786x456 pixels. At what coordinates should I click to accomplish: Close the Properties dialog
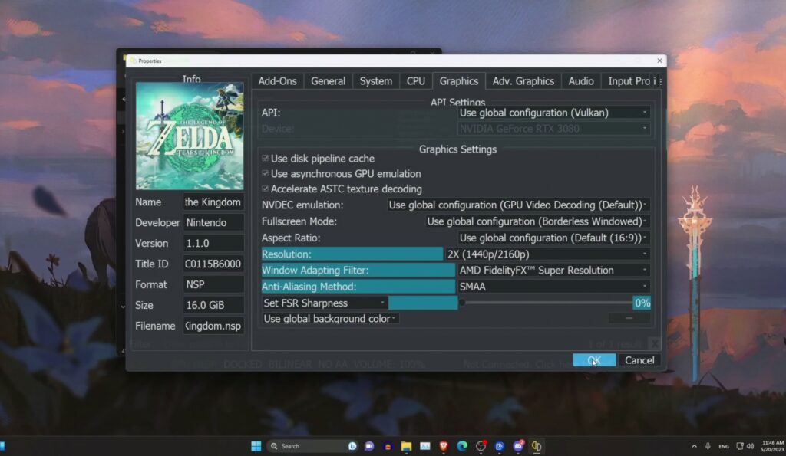pyautogui.click(x=659, y=61)
